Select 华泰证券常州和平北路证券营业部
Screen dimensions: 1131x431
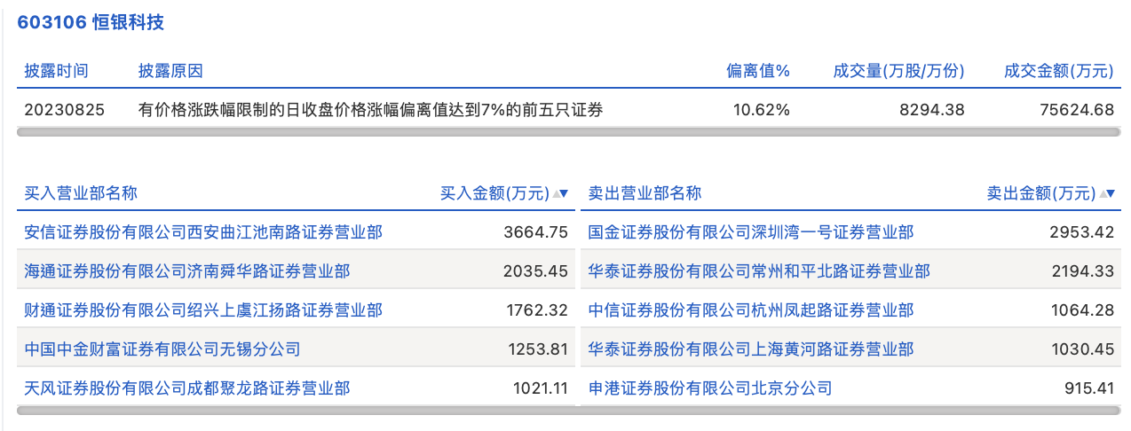tap(759, 271)
